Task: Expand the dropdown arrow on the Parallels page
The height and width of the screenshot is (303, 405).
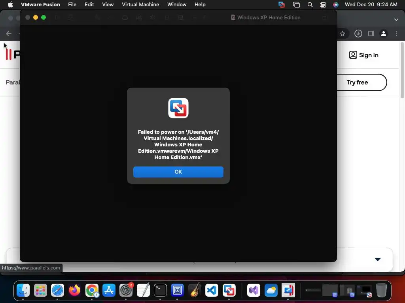Action: (x=378, y=260)
